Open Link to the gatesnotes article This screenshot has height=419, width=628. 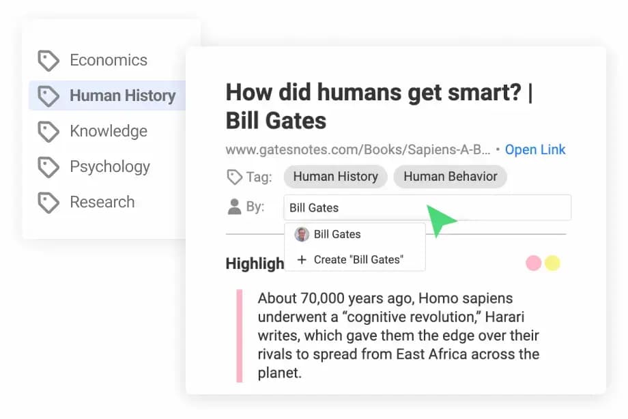(535, 149)
